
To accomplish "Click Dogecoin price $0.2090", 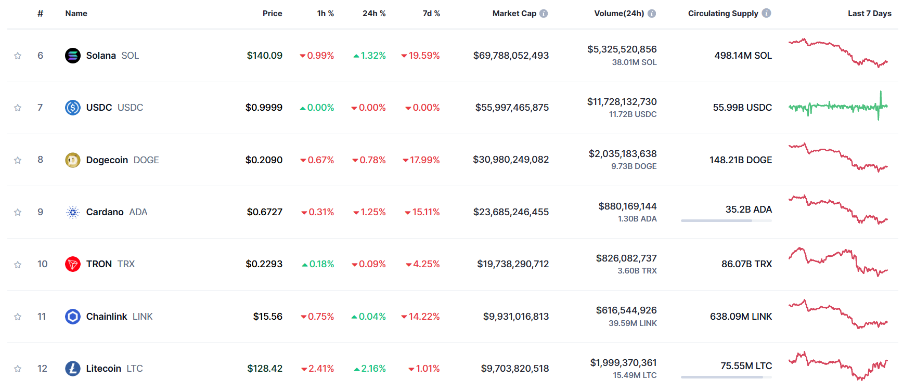I will click(264, 160).
